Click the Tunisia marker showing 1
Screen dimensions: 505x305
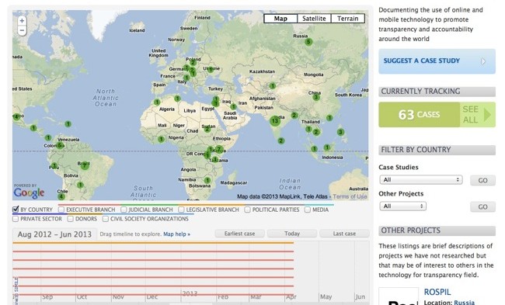(177, 99)
